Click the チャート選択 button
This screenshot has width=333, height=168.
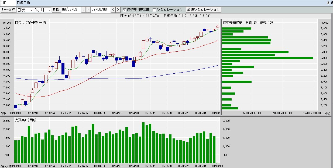pyautogui.click(x=8, y=10)
